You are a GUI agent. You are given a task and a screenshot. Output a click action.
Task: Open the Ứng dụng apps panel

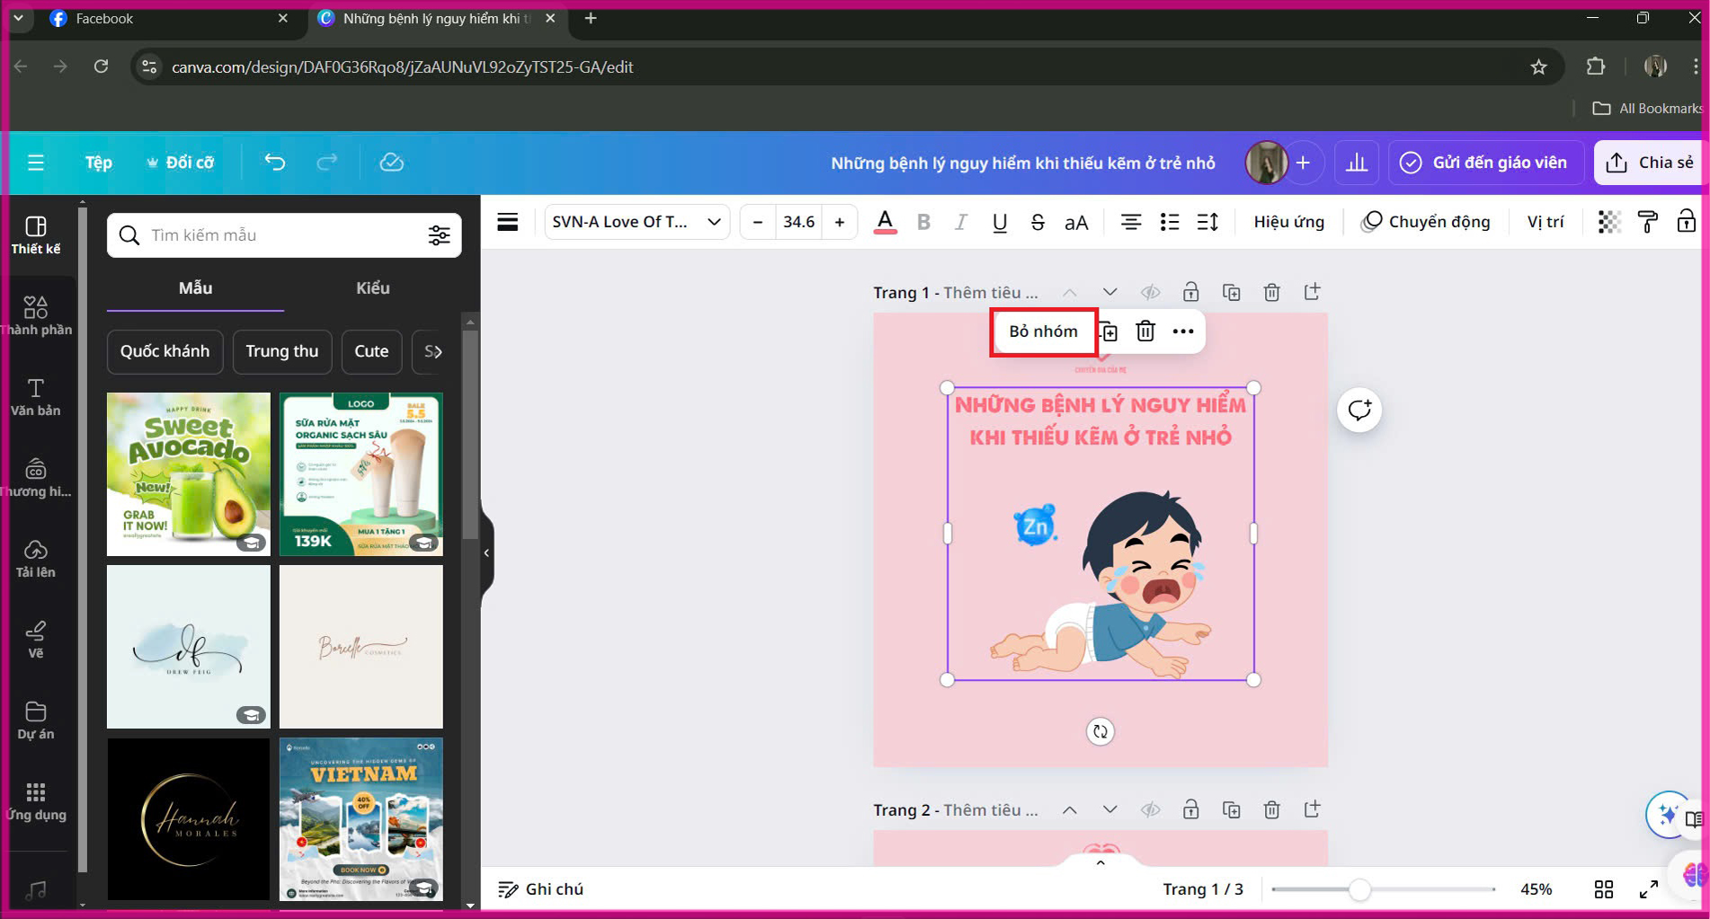tap(36, 800)
